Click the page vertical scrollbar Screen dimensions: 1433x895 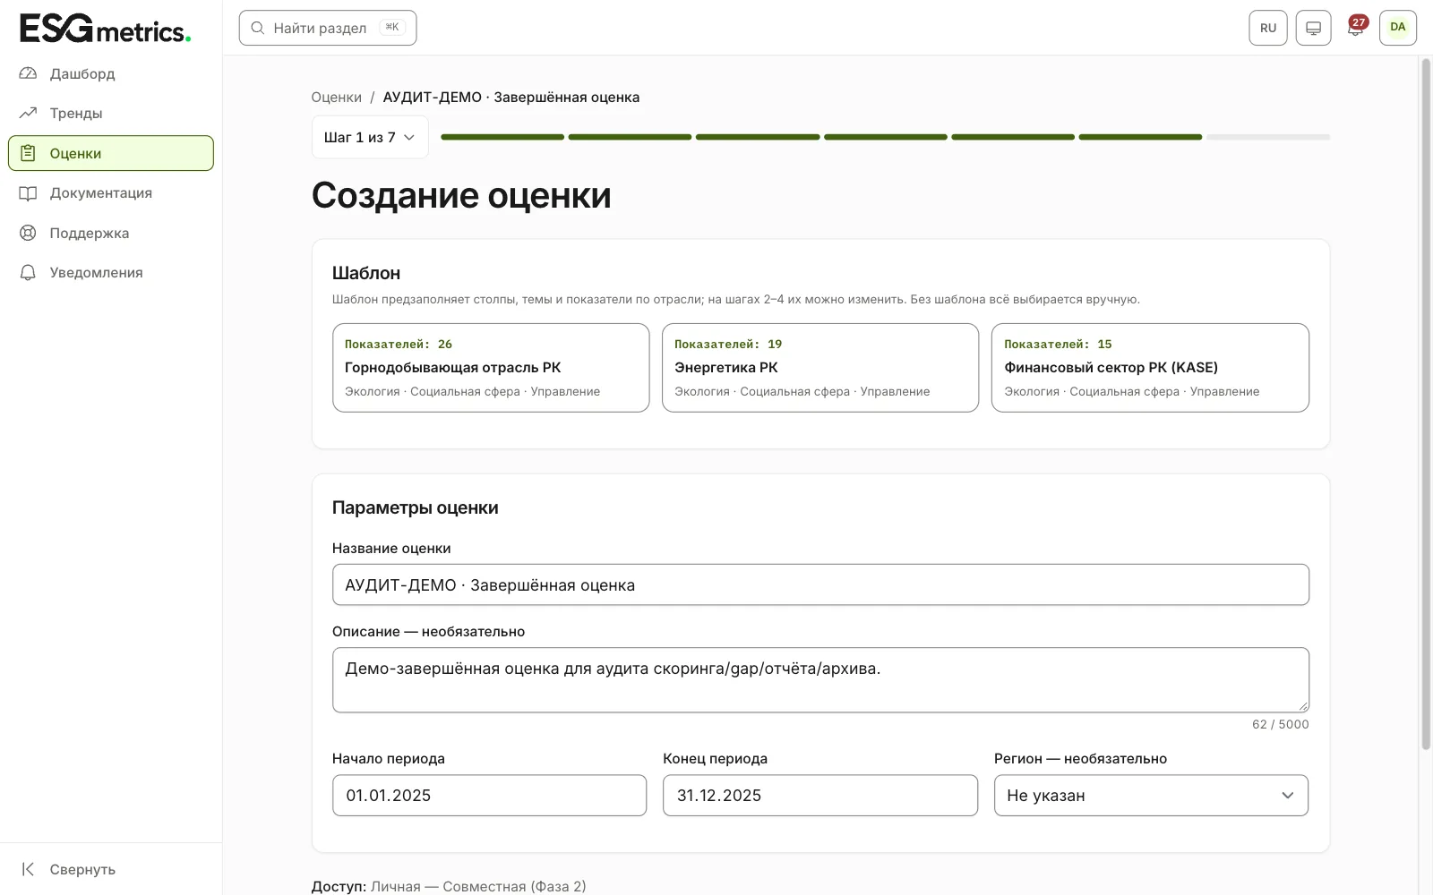[x=1426, y=403]
